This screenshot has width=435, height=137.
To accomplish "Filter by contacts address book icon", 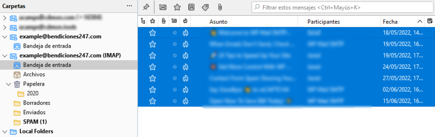I will click(x=191, y=7).
